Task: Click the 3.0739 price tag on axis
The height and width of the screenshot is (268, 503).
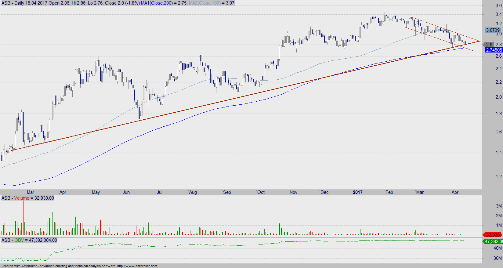Action: [x=493, y=30]
